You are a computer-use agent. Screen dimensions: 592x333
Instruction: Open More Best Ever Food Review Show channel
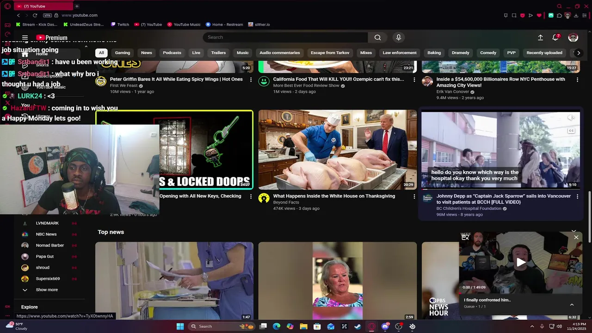tap(306, 86)
